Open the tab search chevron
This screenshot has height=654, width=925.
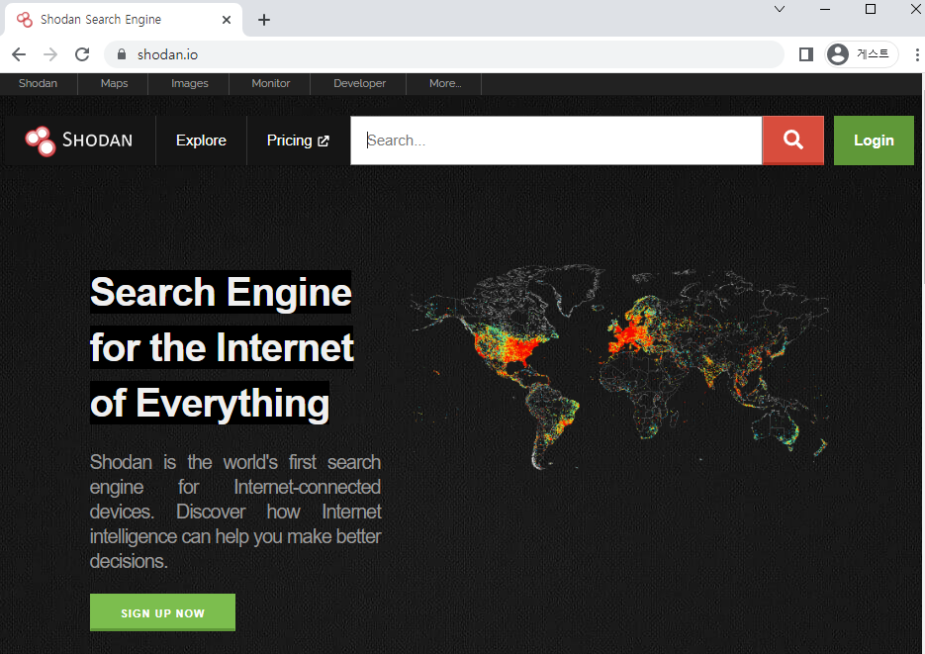click(x=780, y=9)
